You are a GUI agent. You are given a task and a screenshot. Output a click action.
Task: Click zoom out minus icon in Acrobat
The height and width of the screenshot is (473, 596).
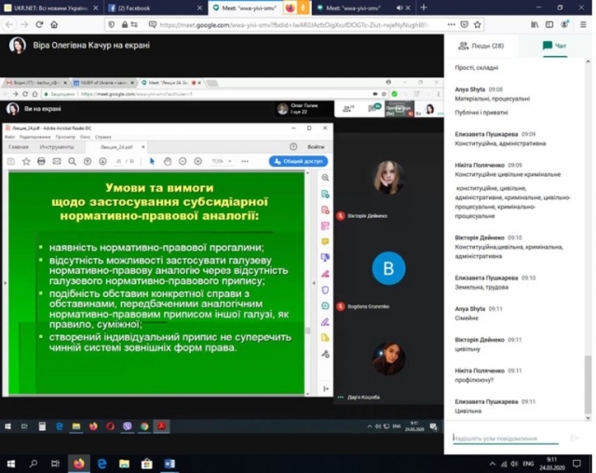point(183,161)
